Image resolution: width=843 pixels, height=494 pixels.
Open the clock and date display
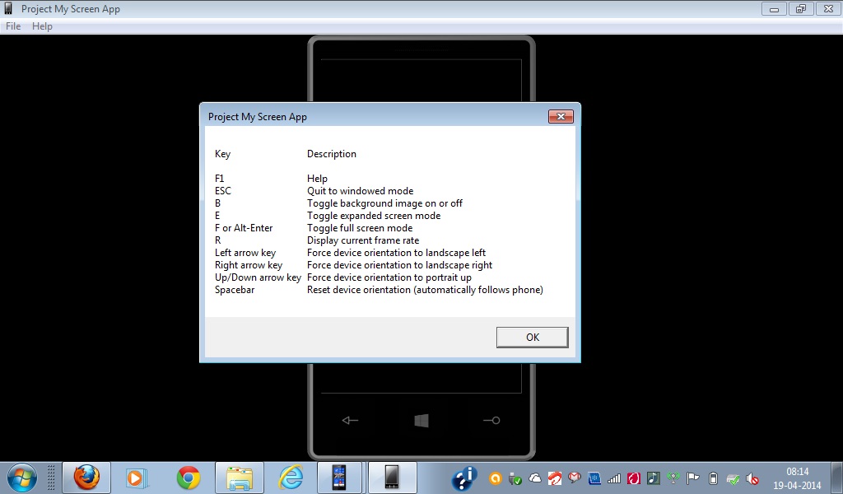[x=796, y=478]
